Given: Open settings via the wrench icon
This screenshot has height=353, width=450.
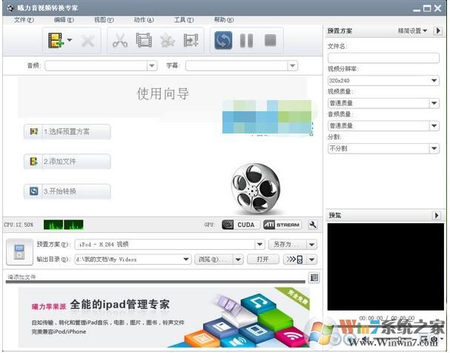Looking at the screenshot, I should click(313, 225).
